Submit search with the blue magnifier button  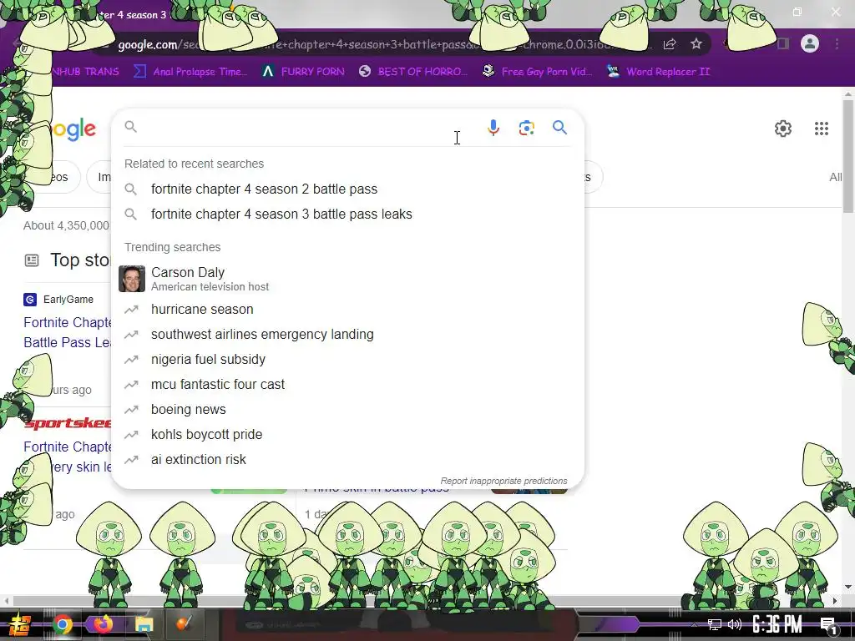(559, 128)
